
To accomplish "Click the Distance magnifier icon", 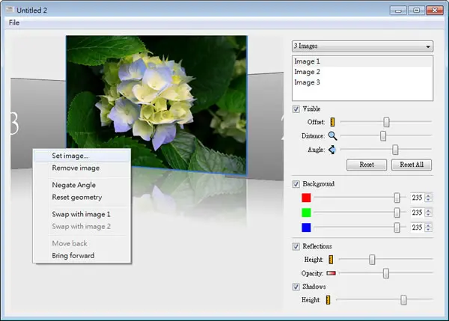I will click(x=332, y=135).
